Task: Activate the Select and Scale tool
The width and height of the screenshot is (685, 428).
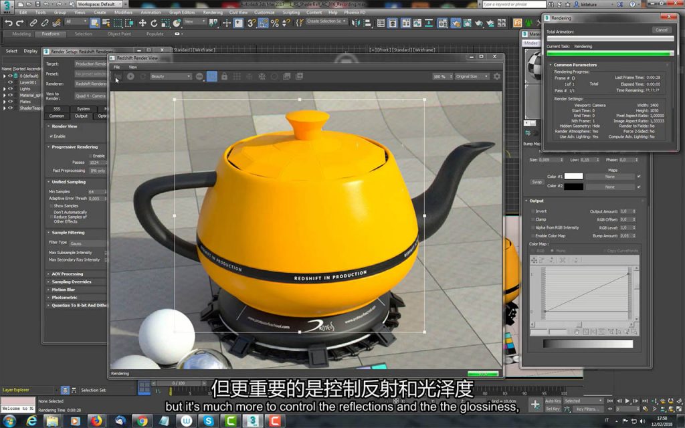Action: coord(165,23)
